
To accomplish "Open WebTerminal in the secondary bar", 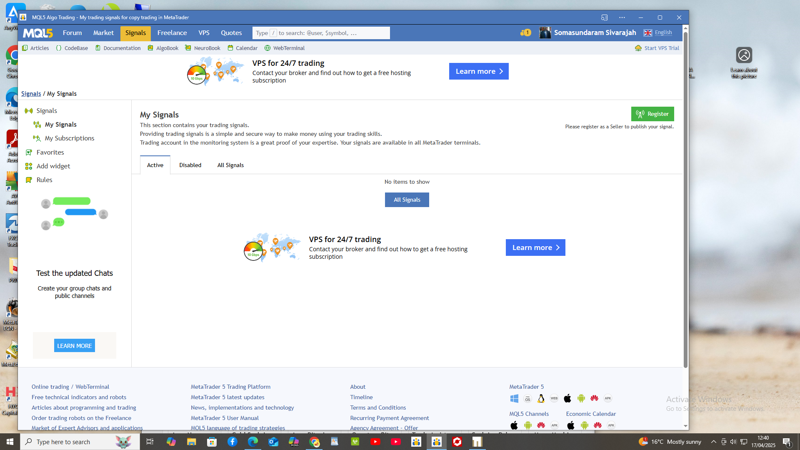I will pos(285,48).
